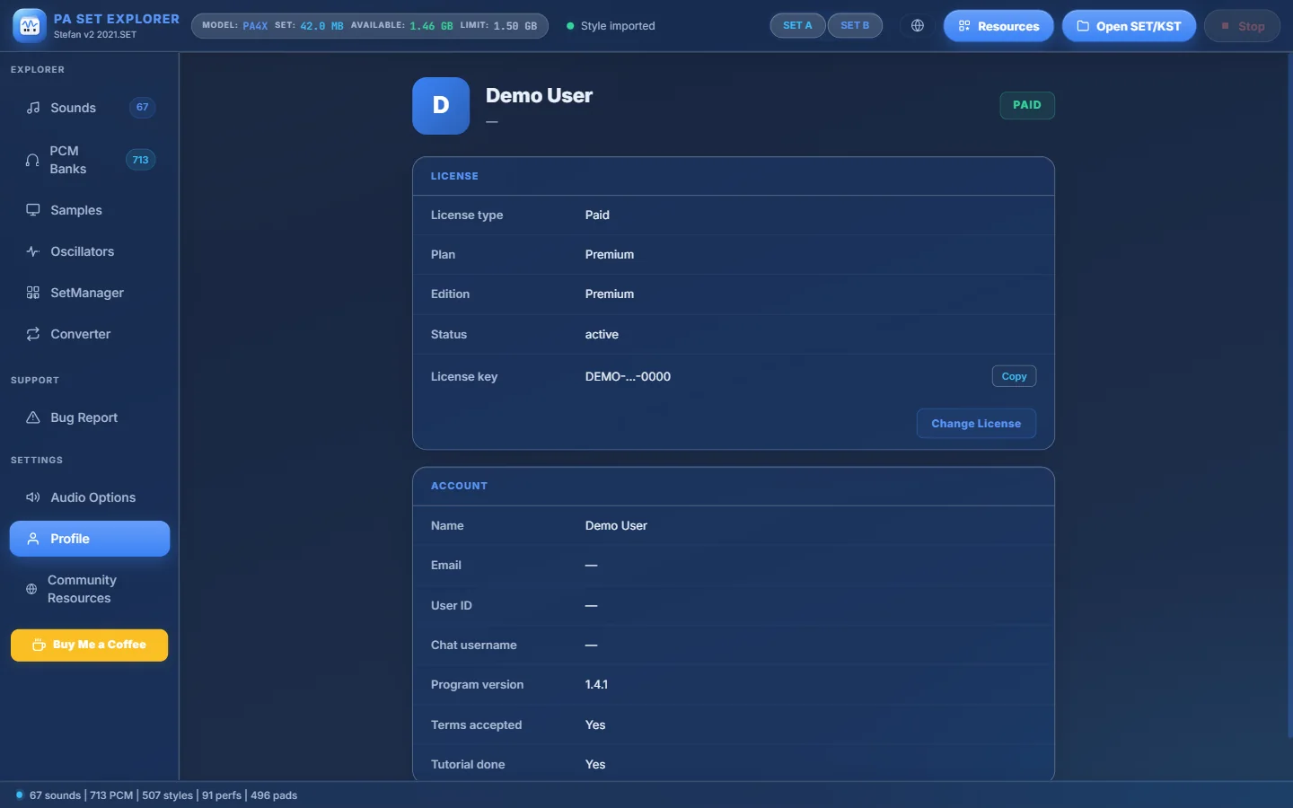This screenshot has height=808, width=1293.
Task: Click the Style imported status text
Action: (618, 26)
